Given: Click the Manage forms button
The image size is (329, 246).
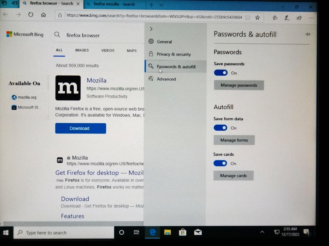Looking at the screenshot, I should [234, 140].
